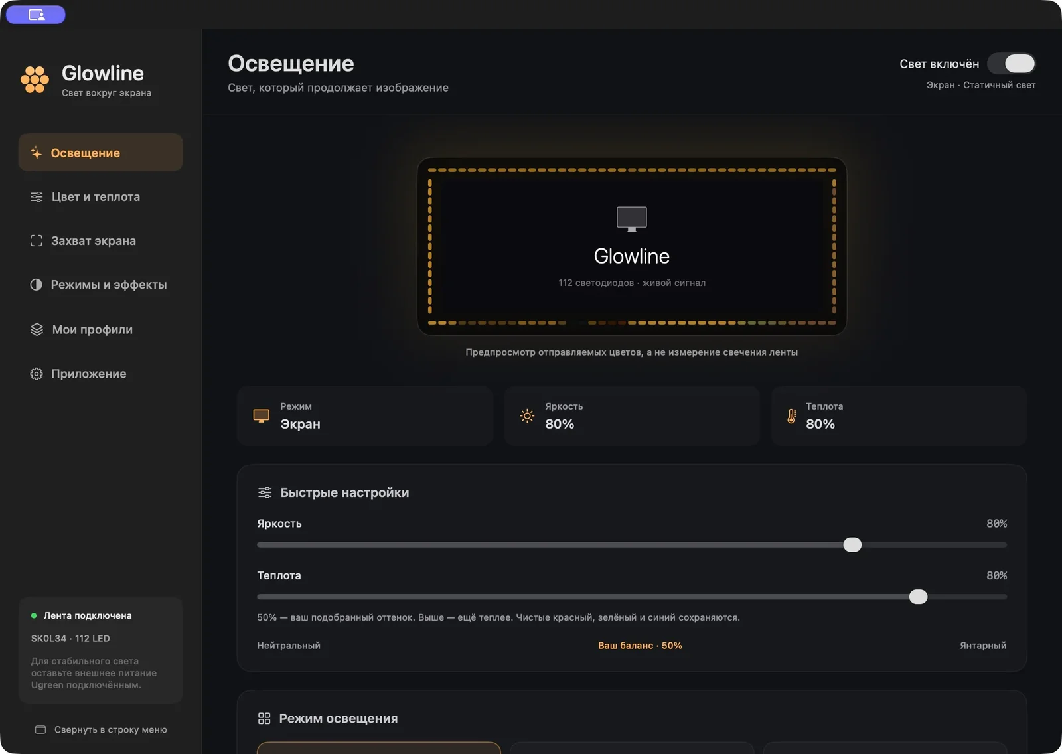Screen dimensions: 1062x754
Task: Click the thermometer icon in the Теплота card
Action: (x=791, y=416)
